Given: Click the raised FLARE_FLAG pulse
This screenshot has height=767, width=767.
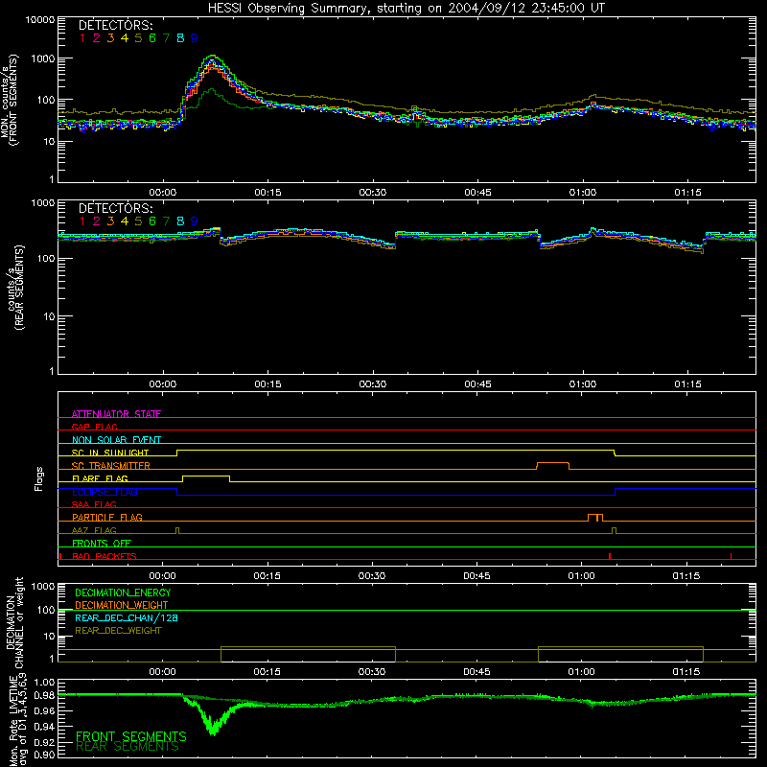Looking at the screenshot, I should (x=206, y=476).
